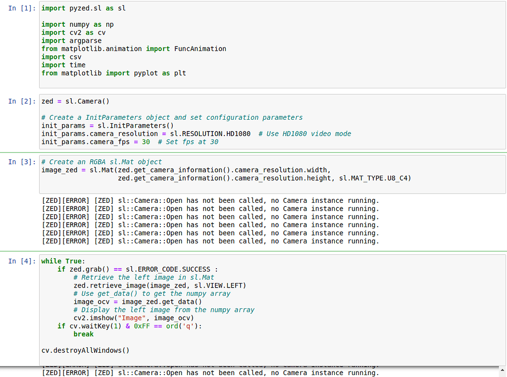
Task: Click the 'import argparse' line
Action: pos(71,41)
